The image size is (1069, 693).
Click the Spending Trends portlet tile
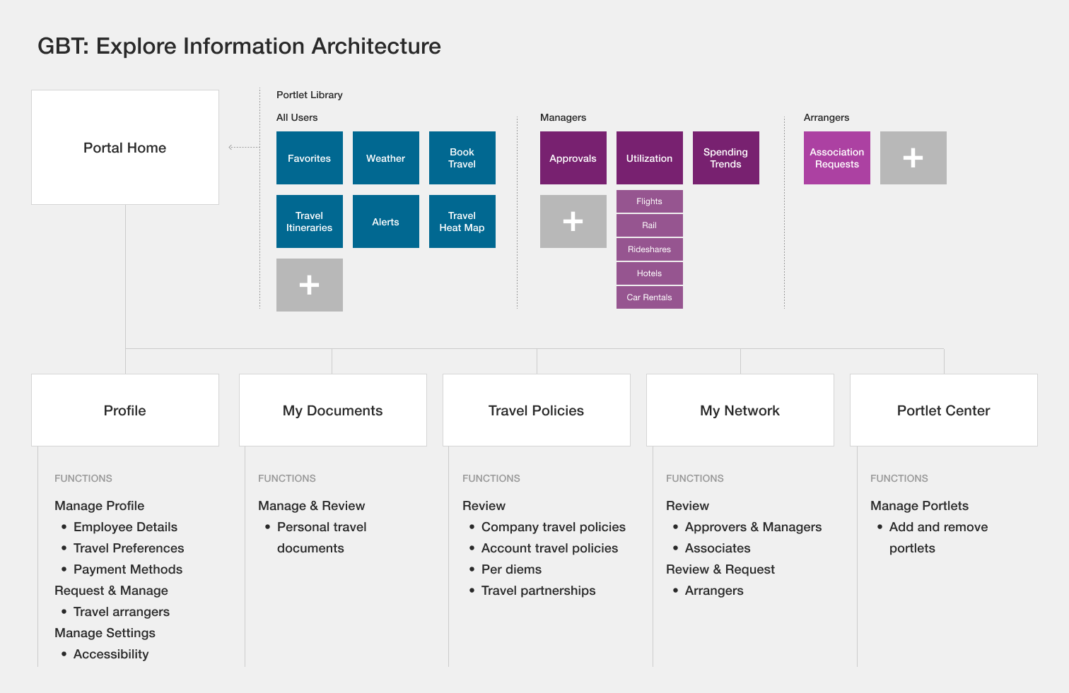pos(726,158)
